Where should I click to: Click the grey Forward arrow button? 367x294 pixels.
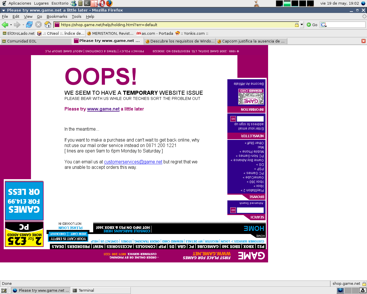(17, 25)
